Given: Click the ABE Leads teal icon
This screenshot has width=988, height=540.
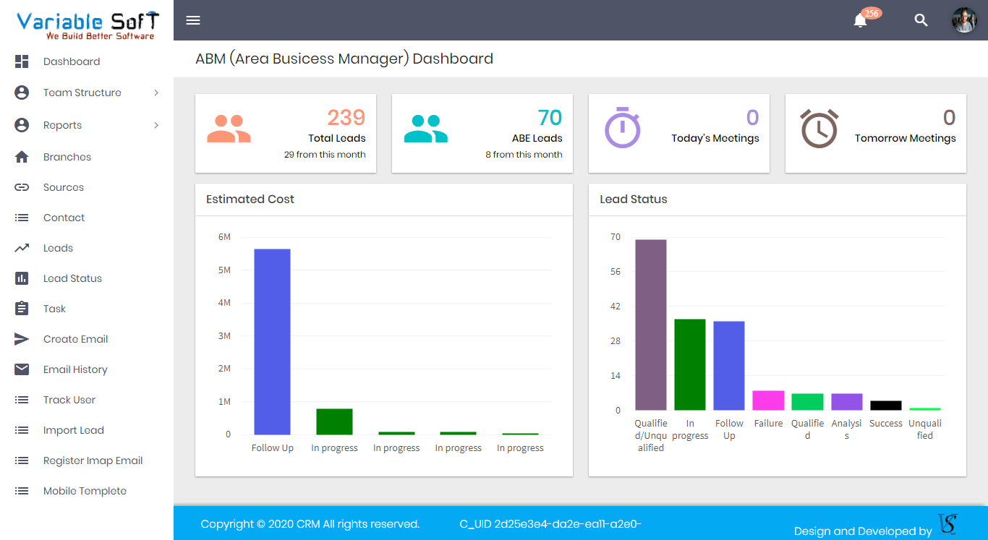Looking at the screenshot, I should (425, 129).
